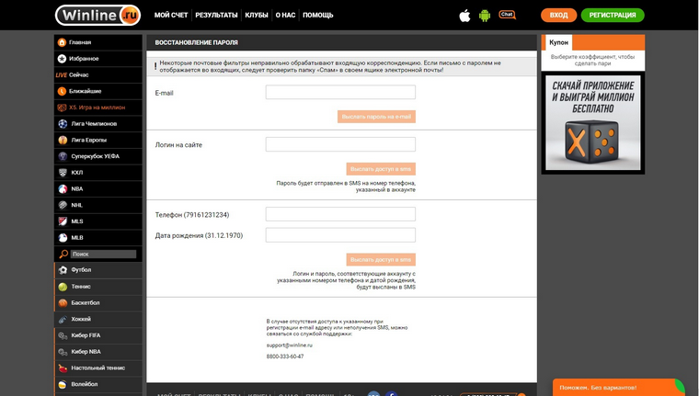Screen dimensions: 699x396
Task: Click the MLS league icon
Action: 63,221
